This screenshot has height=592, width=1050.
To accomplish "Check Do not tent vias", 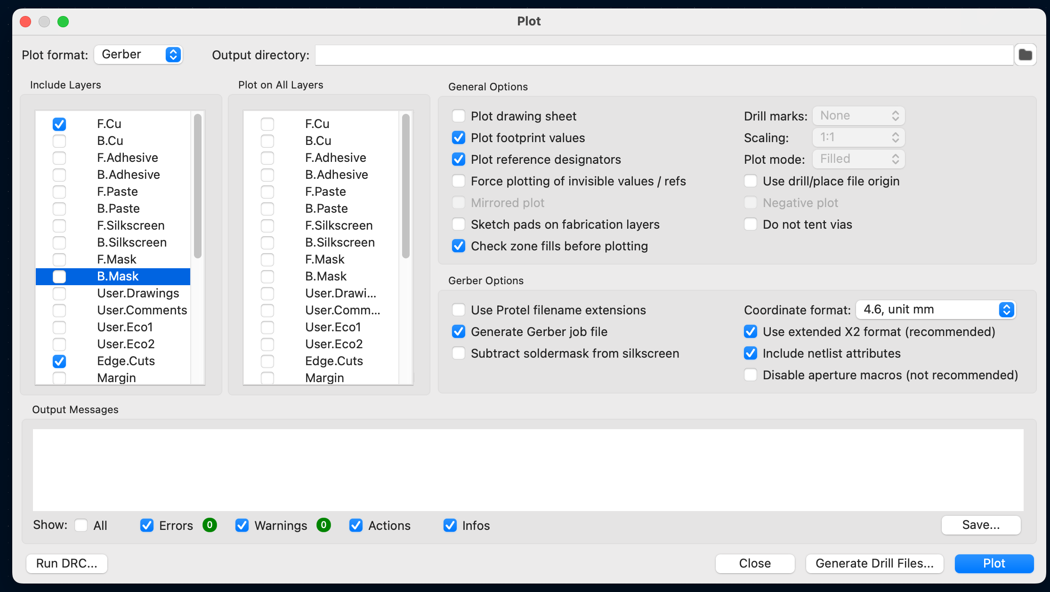I will coord(751,224).
